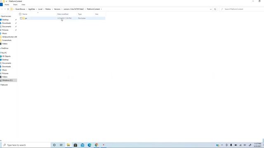Click the folder icon in address bar
This screenshot has width=264, height=148.
pyautogui.click(x=12, y=9)
